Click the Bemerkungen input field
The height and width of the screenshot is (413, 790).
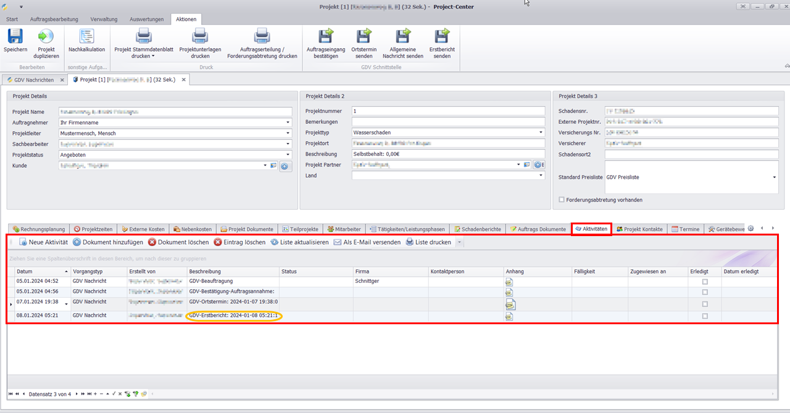pos(448,122)
